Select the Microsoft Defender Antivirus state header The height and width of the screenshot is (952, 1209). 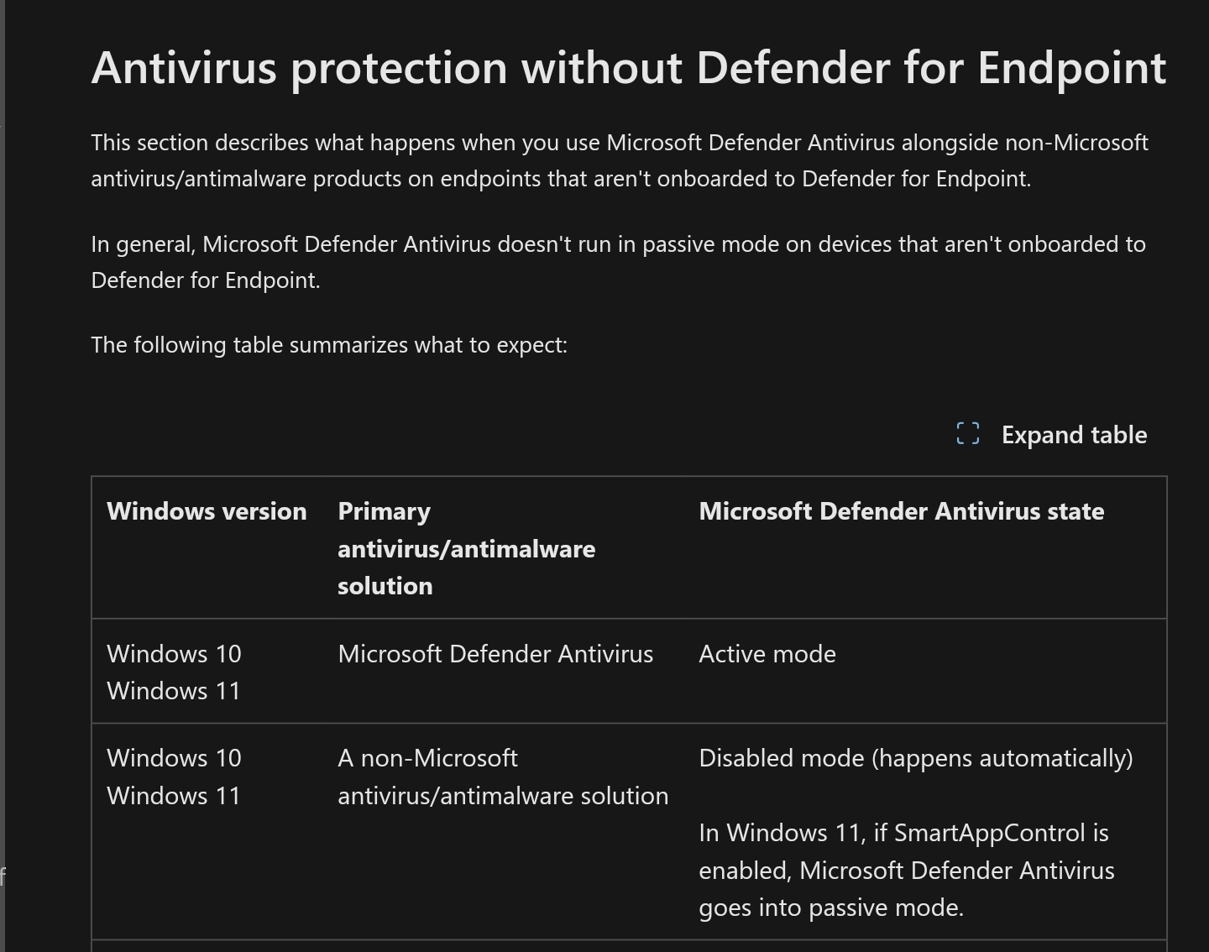click(x=901, y=511)
